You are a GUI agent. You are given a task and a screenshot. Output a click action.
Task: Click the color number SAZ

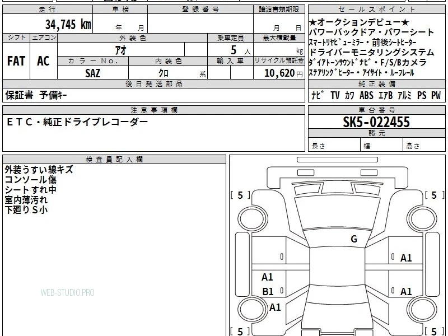92,73
